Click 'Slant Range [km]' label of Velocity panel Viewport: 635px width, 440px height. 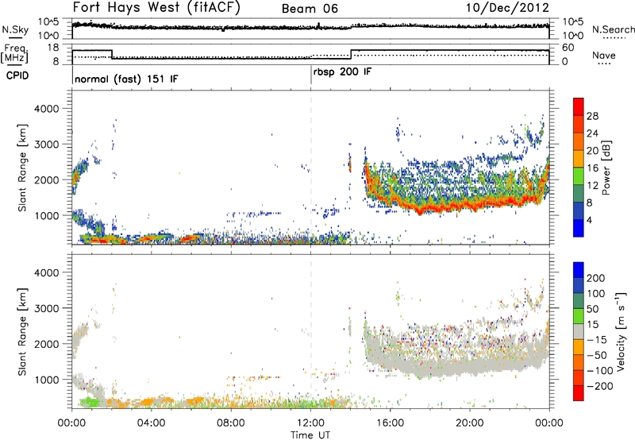(x=22, y=332)
